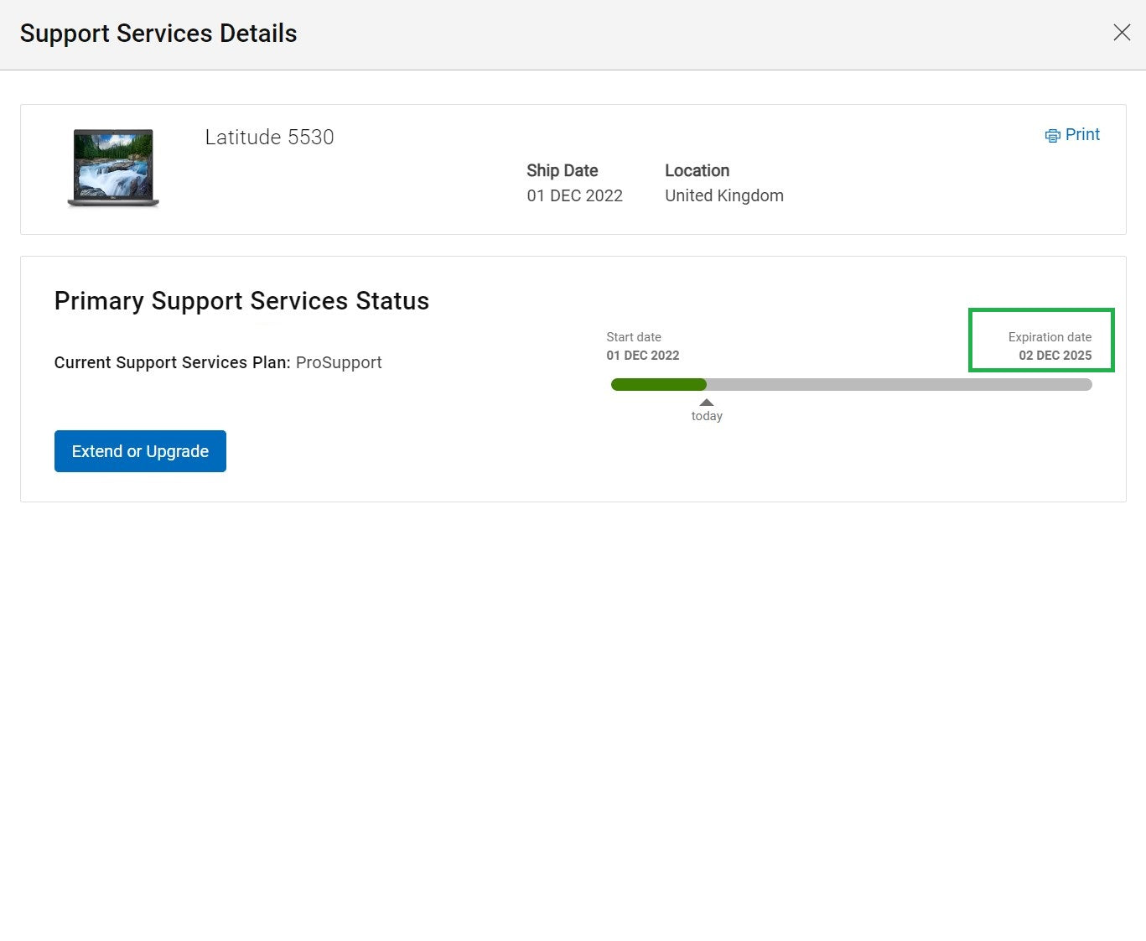Select the Latitude 5530 product name
The height and width of the screenshot is (941, 1146).
click(269, 138)
